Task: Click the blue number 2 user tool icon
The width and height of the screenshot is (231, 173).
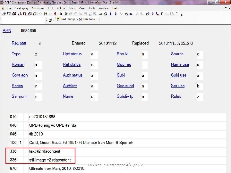Action: 116,14
